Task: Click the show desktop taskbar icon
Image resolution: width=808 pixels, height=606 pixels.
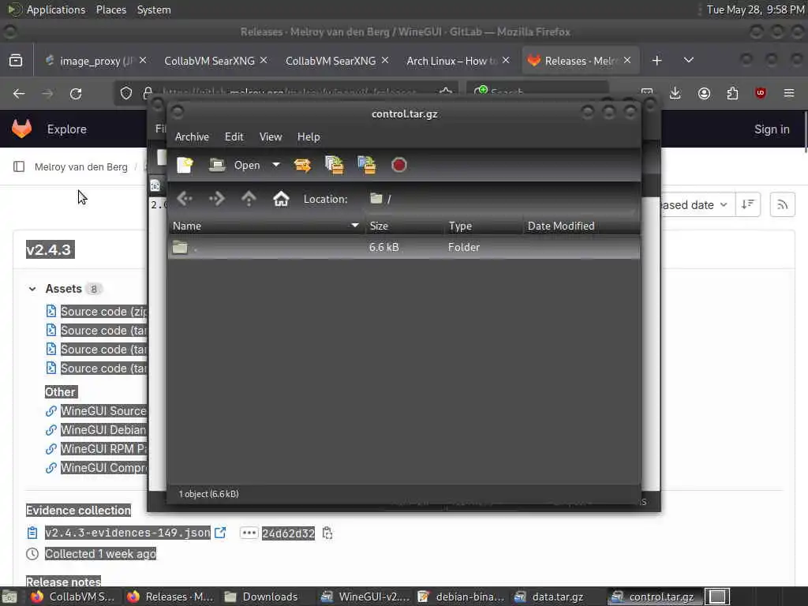Action: click(9, 597)
